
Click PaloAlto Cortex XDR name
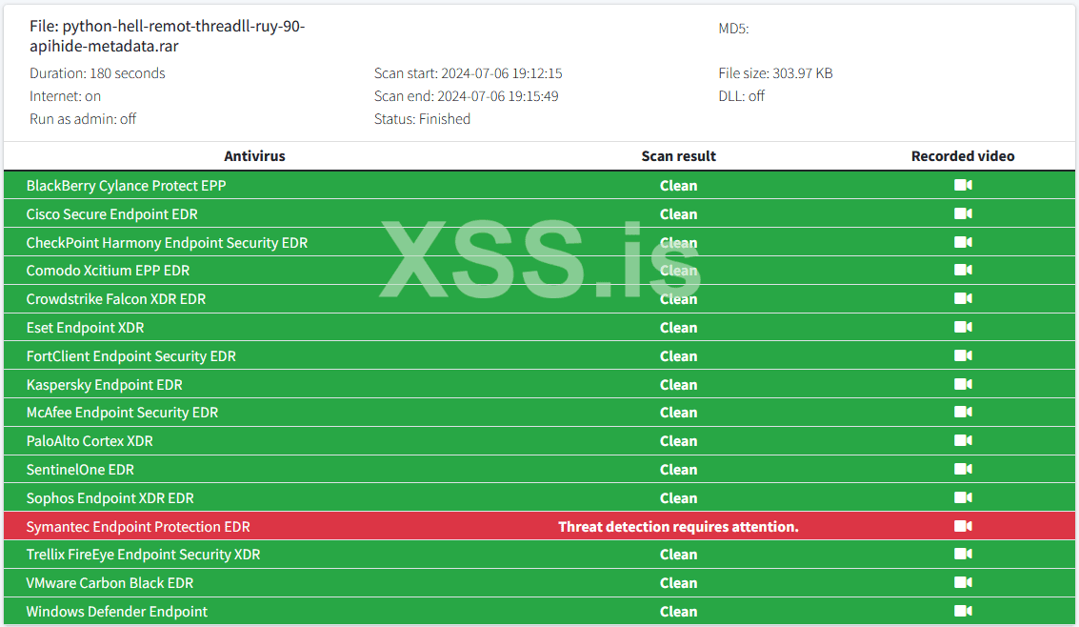[x=90, y=441]
